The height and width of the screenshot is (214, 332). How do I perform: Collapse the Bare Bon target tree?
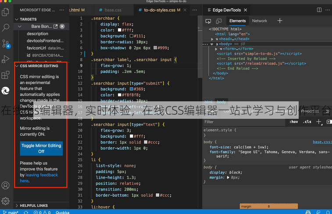pos(20,26)
